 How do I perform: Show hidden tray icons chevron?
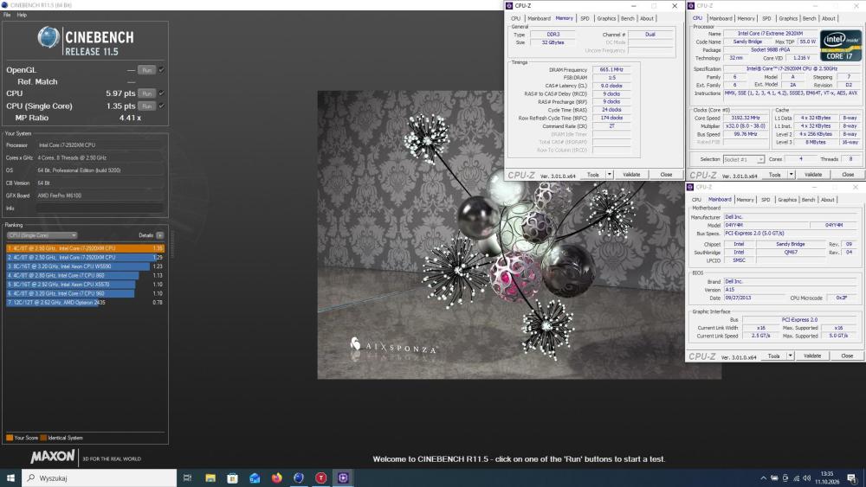pos(763,478)
